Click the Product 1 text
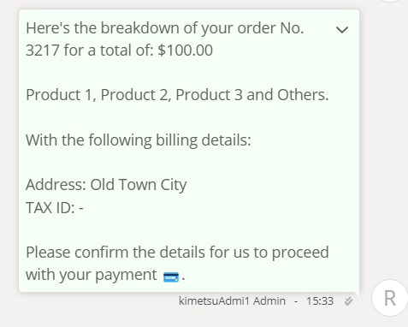 coord(61,95)
